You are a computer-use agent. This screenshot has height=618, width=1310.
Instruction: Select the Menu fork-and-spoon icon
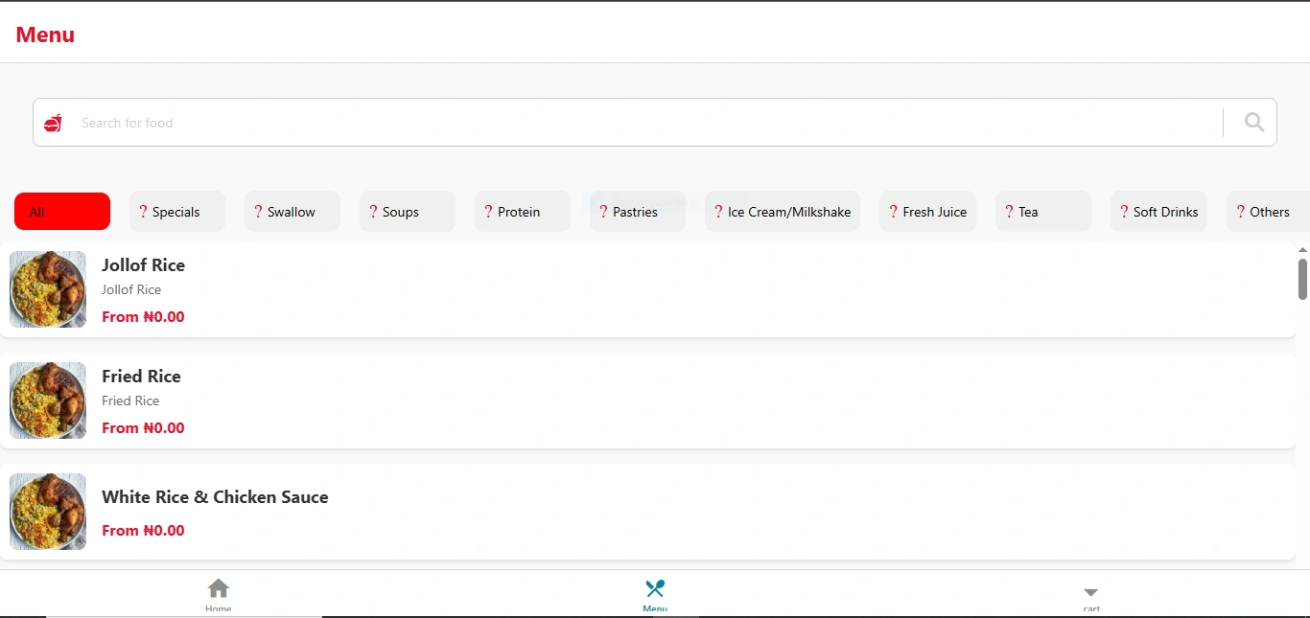(655, 588)
